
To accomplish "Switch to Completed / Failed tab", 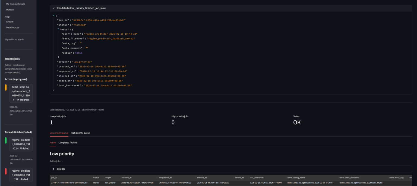I will pyautogui.click(x=68, y=142).
